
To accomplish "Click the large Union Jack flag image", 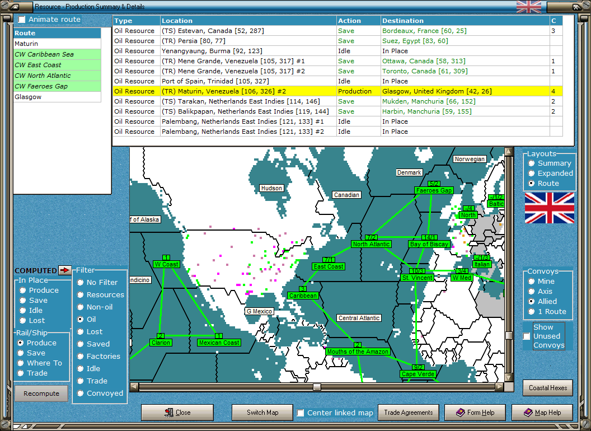I will [549, 208].
